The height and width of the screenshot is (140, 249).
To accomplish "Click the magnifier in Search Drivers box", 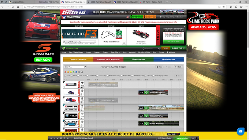I will (x=159, y=48).
